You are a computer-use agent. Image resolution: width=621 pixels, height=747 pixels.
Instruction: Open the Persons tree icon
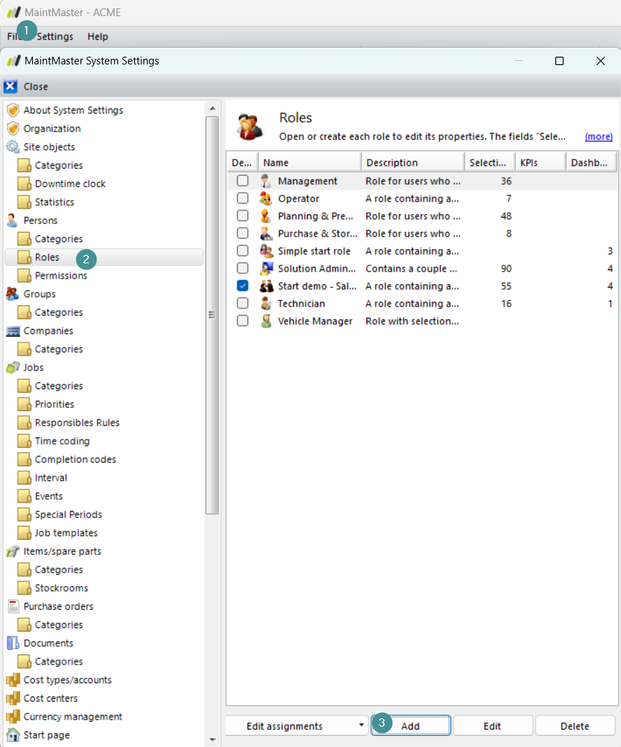[13, 220]
